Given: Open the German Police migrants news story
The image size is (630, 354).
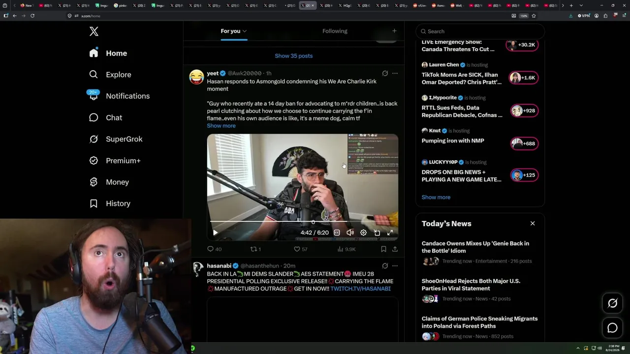Looking at the screenshot, I should click(480, 327).
